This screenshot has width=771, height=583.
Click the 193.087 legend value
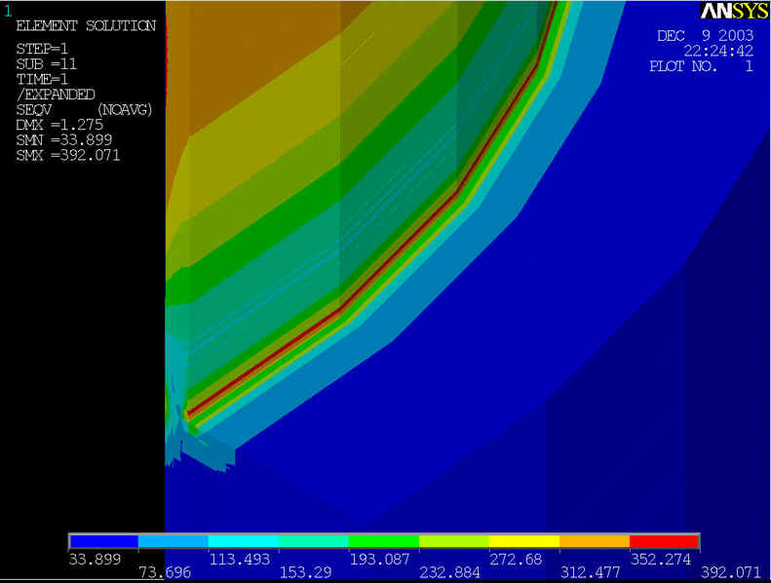(x=379, y=560)
